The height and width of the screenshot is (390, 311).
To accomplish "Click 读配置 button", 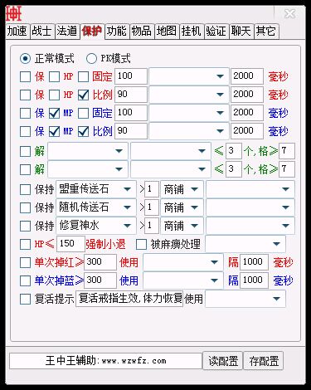I will pos(223,361).
